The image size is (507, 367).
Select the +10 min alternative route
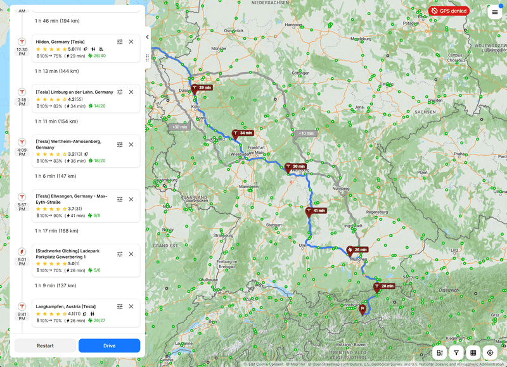pyautogui.click(x=305, y=134)
